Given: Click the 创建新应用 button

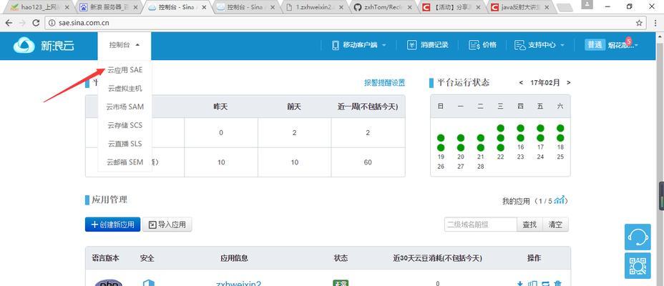Looking at the screenshot, I should (112, 225).
